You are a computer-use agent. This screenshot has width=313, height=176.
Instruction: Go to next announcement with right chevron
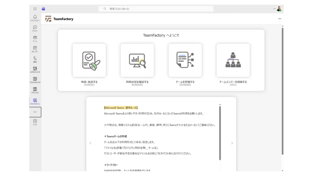click(232, 143)
